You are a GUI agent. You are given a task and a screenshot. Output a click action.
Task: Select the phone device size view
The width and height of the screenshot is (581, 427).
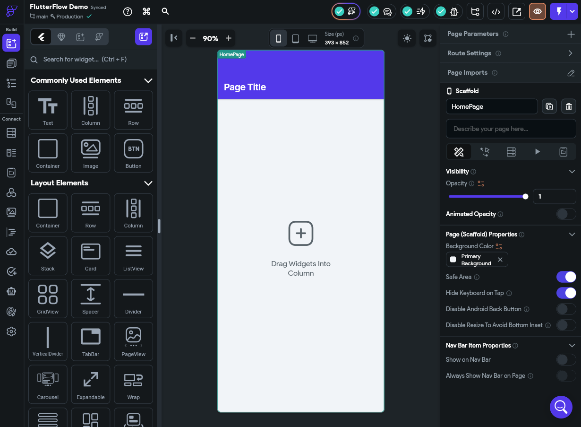point(278,38)
